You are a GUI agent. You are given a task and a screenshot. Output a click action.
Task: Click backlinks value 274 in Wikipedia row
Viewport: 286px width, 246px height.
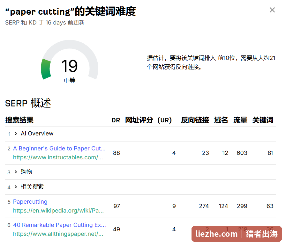pyautogui.click(x=204, y=206)
